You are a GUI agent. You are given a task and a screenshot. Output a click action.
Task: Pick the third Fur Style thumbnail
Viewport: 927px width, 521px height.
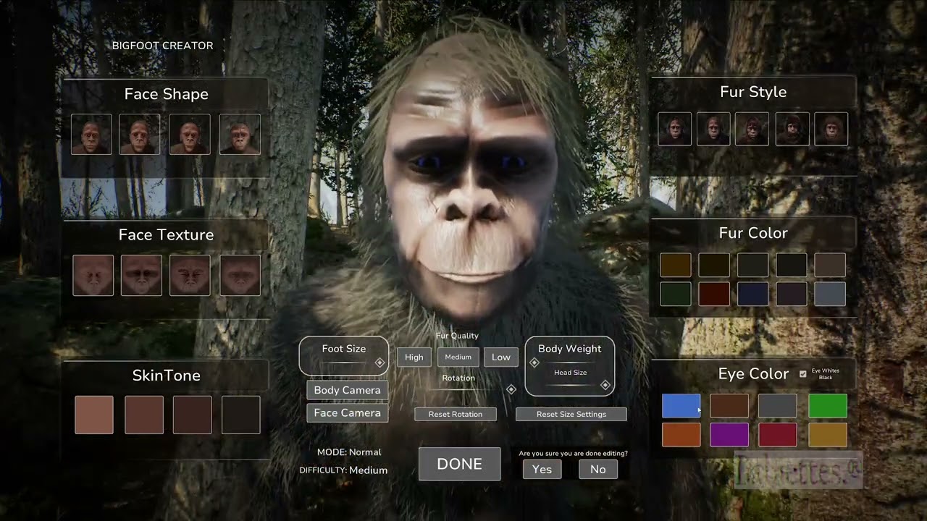pyautogui.click(x=752, y=129)
